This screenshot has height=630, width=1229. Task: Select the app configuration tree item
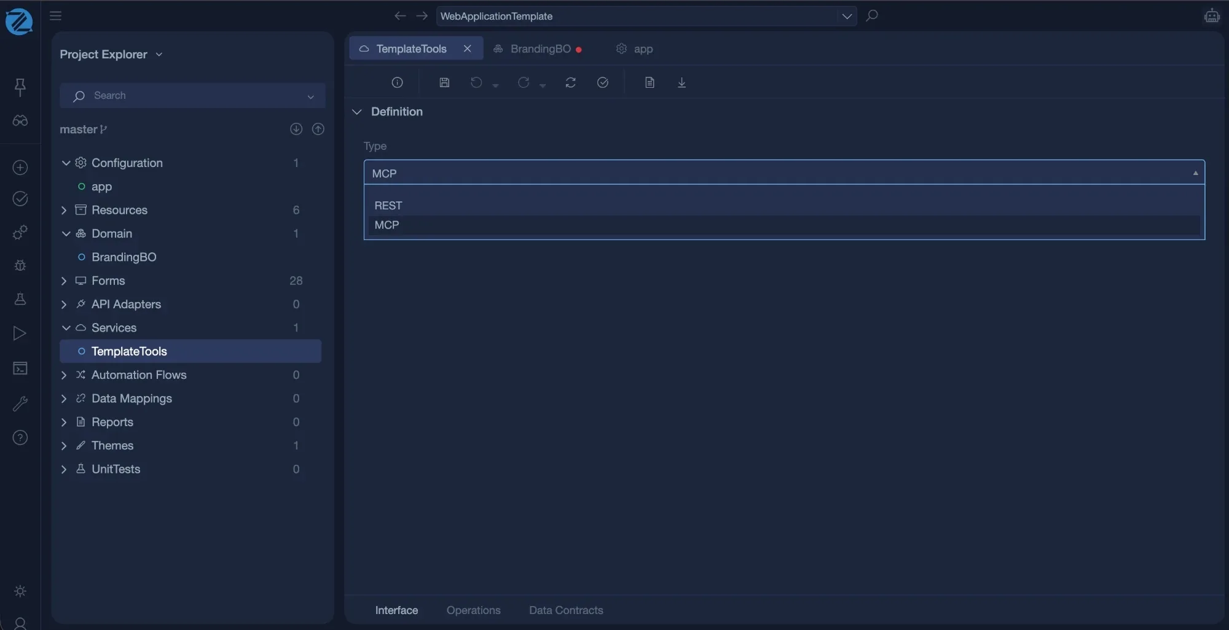click(x=101, y=187)
